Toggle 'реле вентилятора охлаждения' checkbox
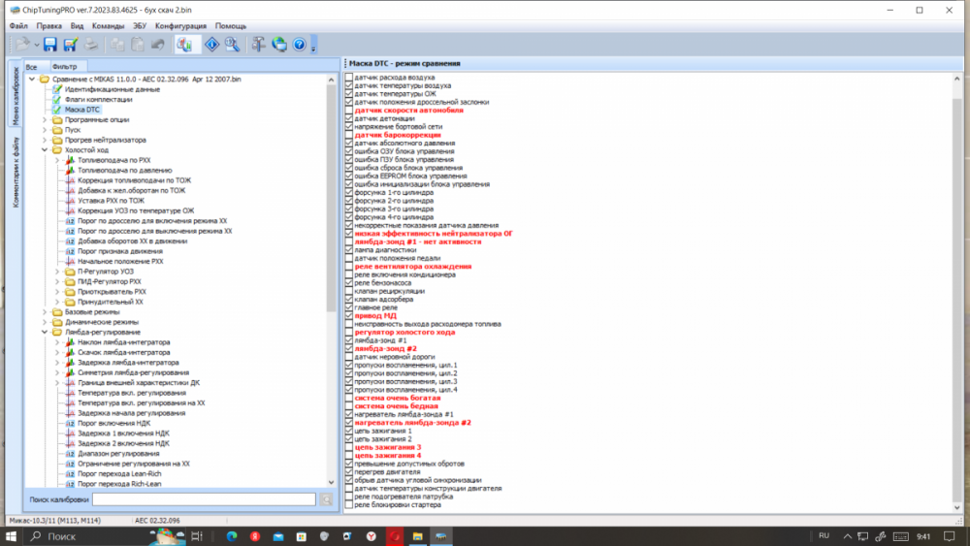Image resolution: width=970 pixels, height=546 pixels. click(349, 267)
